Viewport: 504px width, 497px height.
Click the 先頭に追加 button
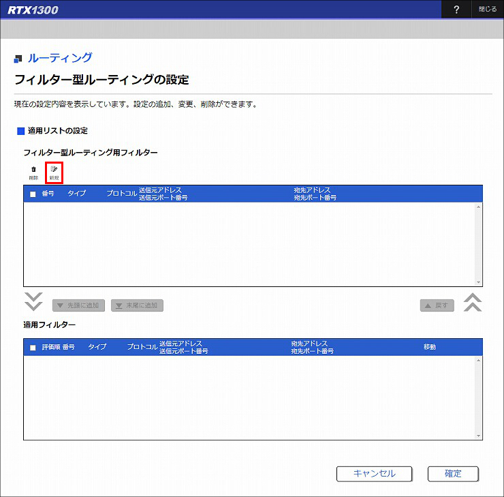pos(78,305)
